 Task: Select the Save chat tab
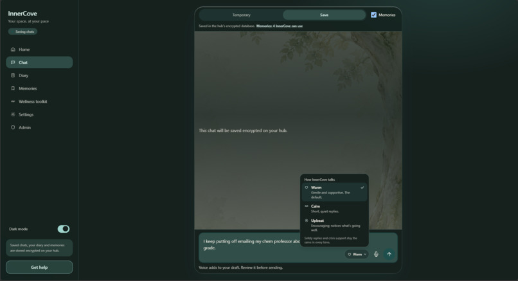(324, 15)
